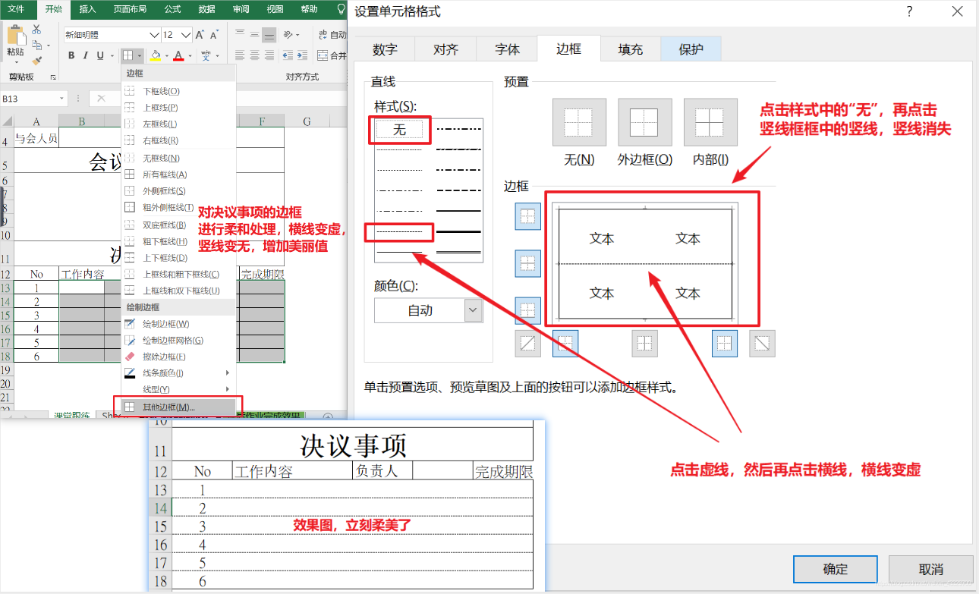Switch to the 对齐 tab
This screenshot has width=979, height=594.
(x=446, y=49)
